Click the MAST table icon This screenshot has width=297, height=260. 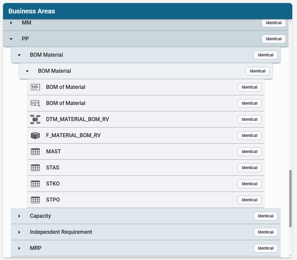(x=35, y=152)
